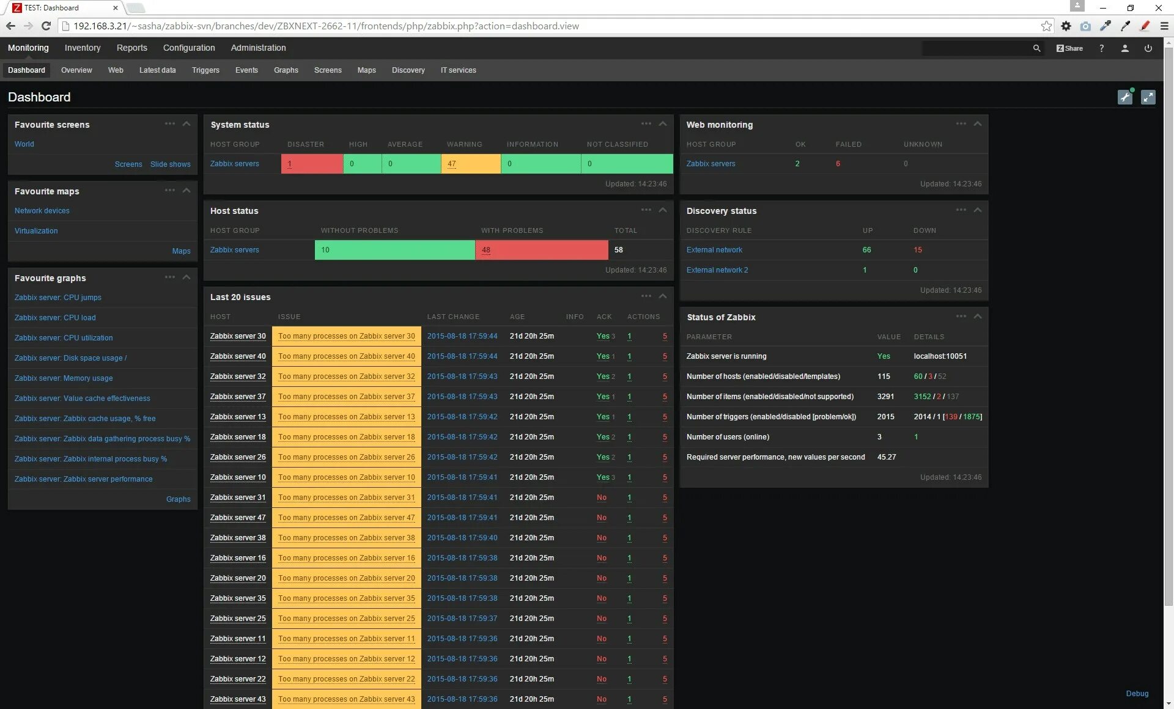
Task: Enter fullscreen mode with the expand icon
Action: [1148, 97]
